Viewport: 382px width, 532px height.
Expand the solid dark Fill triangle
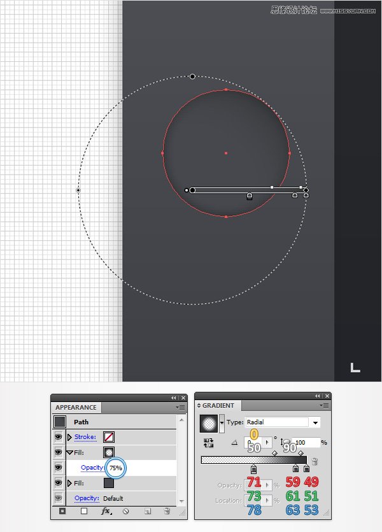coord(69,483)
